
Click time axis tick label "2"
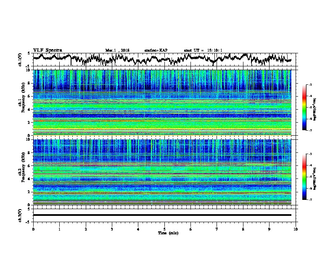tap(86, 229)
